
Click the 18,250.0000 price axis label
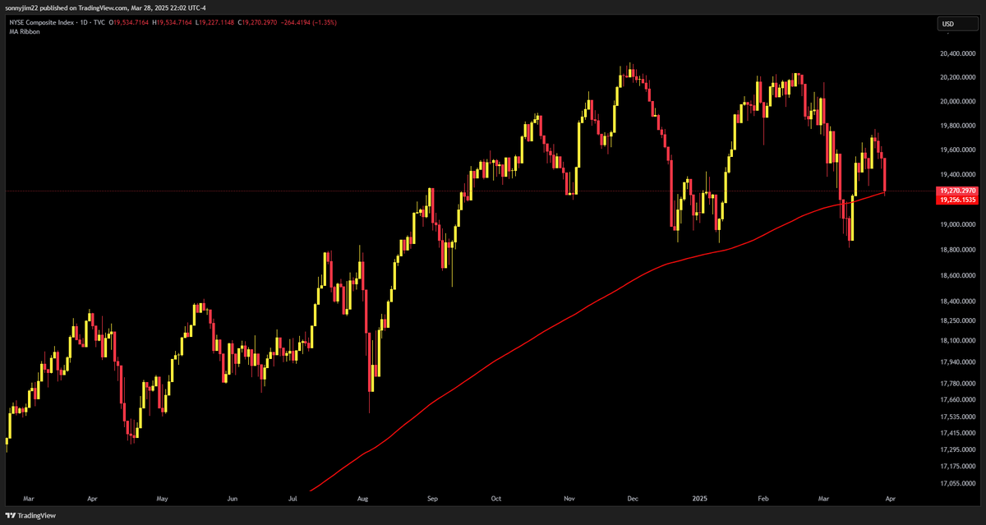pyautogui.click(x=957, y=323)
